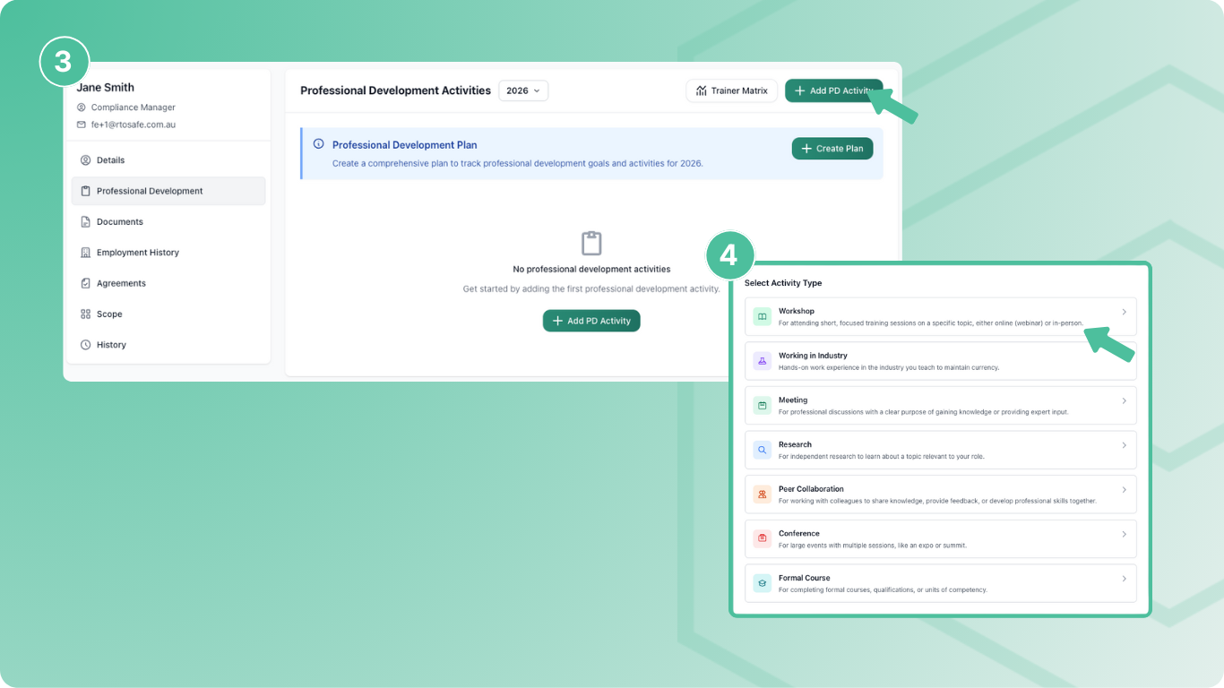Screen dimensions: 1224x688
Task: Select the Meeting activity type row
Action: coord(940,406)
